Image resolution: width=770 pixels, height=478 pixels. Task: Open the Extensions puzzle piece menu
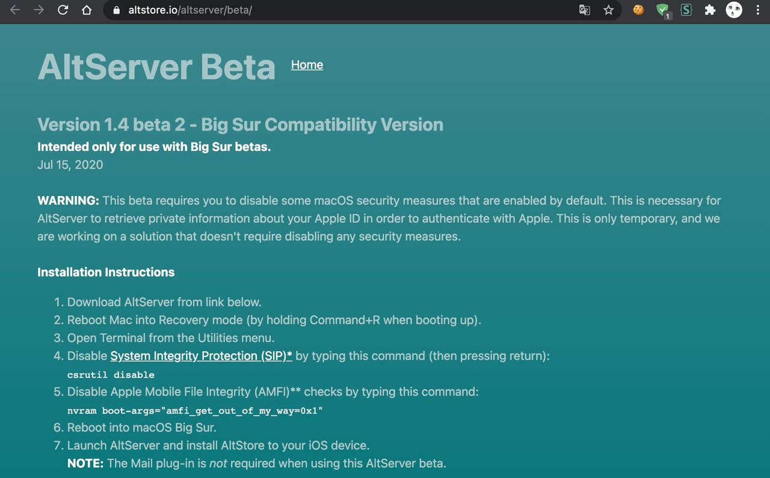(x=710, y=10)
